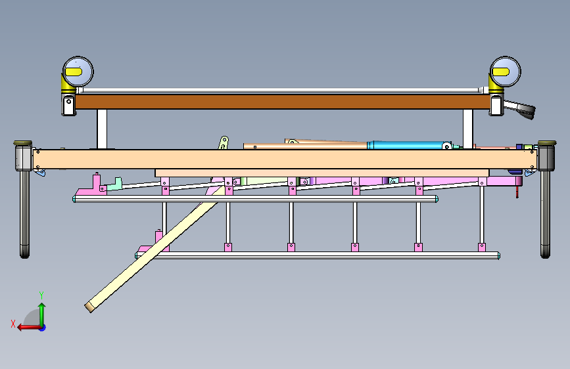
Task: Select the mint green bracket at left
Action: [114, 184]
